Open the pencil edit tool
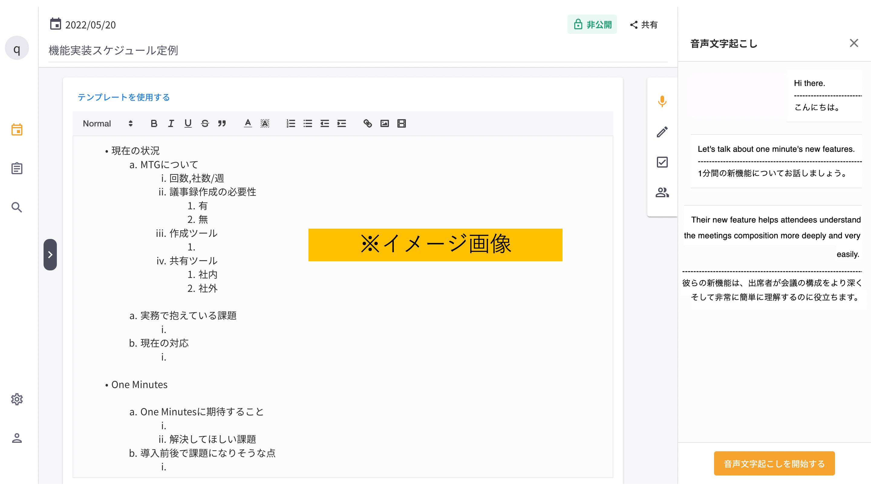This screenshot has width=871, height=490. tap(662, 132)
